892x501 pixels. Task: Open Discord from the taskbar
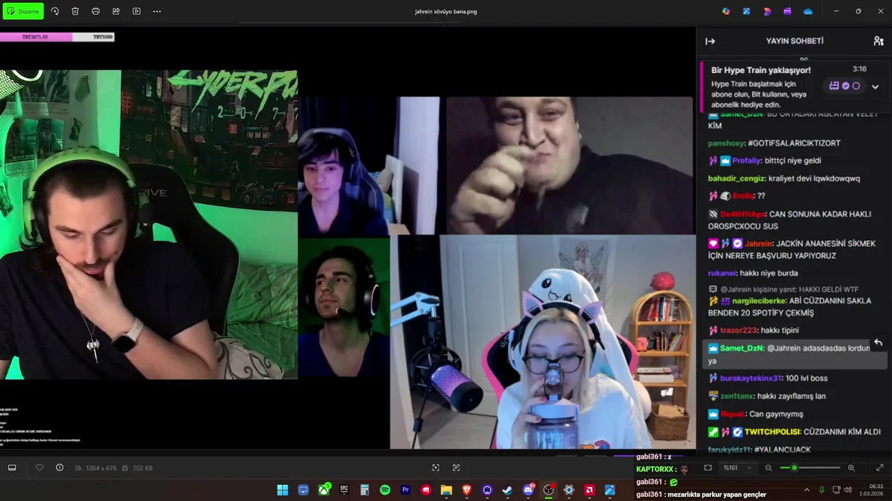tap(528, 490)
